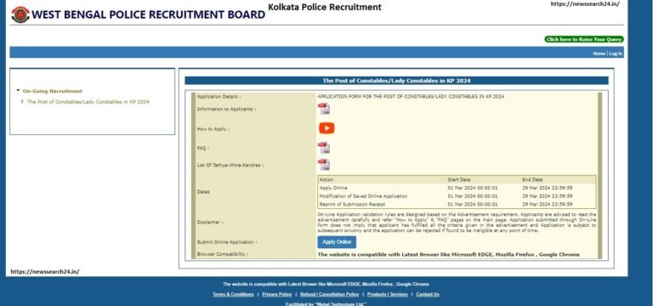The width and height of the screenshot is (653, 306).
Task: Click the Browser Compatibility label
Action: 223,254
